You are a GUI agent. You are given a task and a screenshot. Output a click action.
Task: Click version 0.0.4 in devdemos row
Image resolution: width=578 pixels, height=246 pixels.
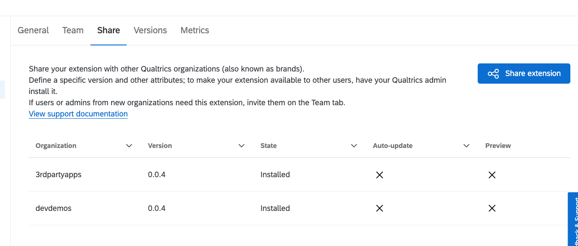pyautogui.click(x=157, y=208)
